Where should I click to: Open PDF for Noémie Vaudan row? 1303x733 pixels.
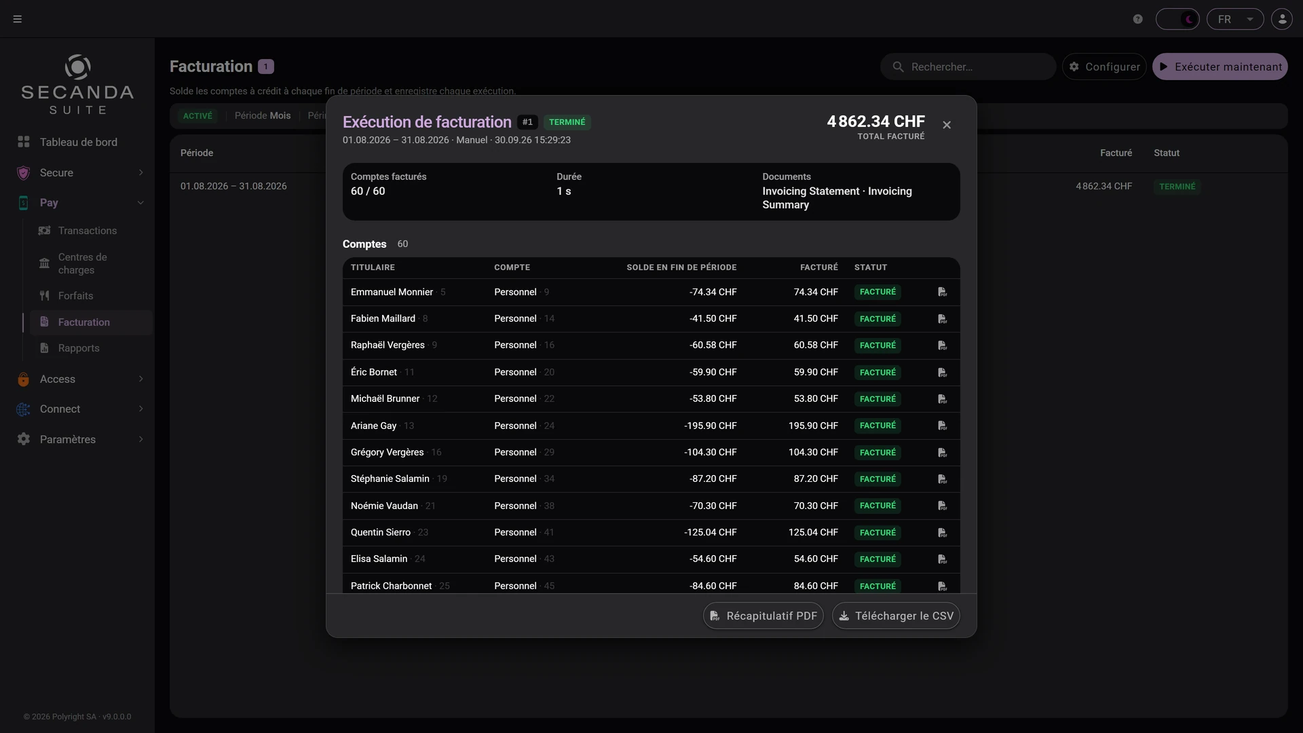point(942,506)
